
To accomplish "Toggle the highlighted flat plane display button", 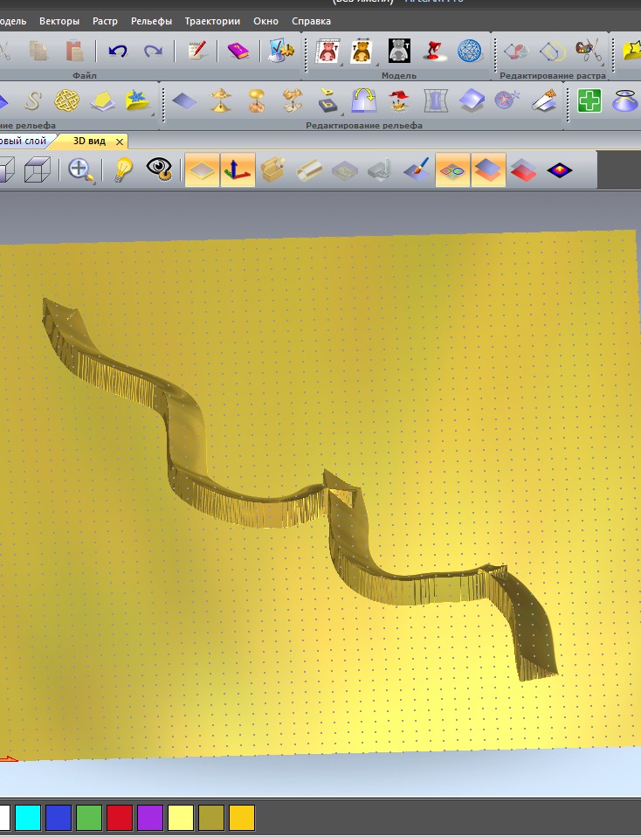I will (x=202, y=169).
